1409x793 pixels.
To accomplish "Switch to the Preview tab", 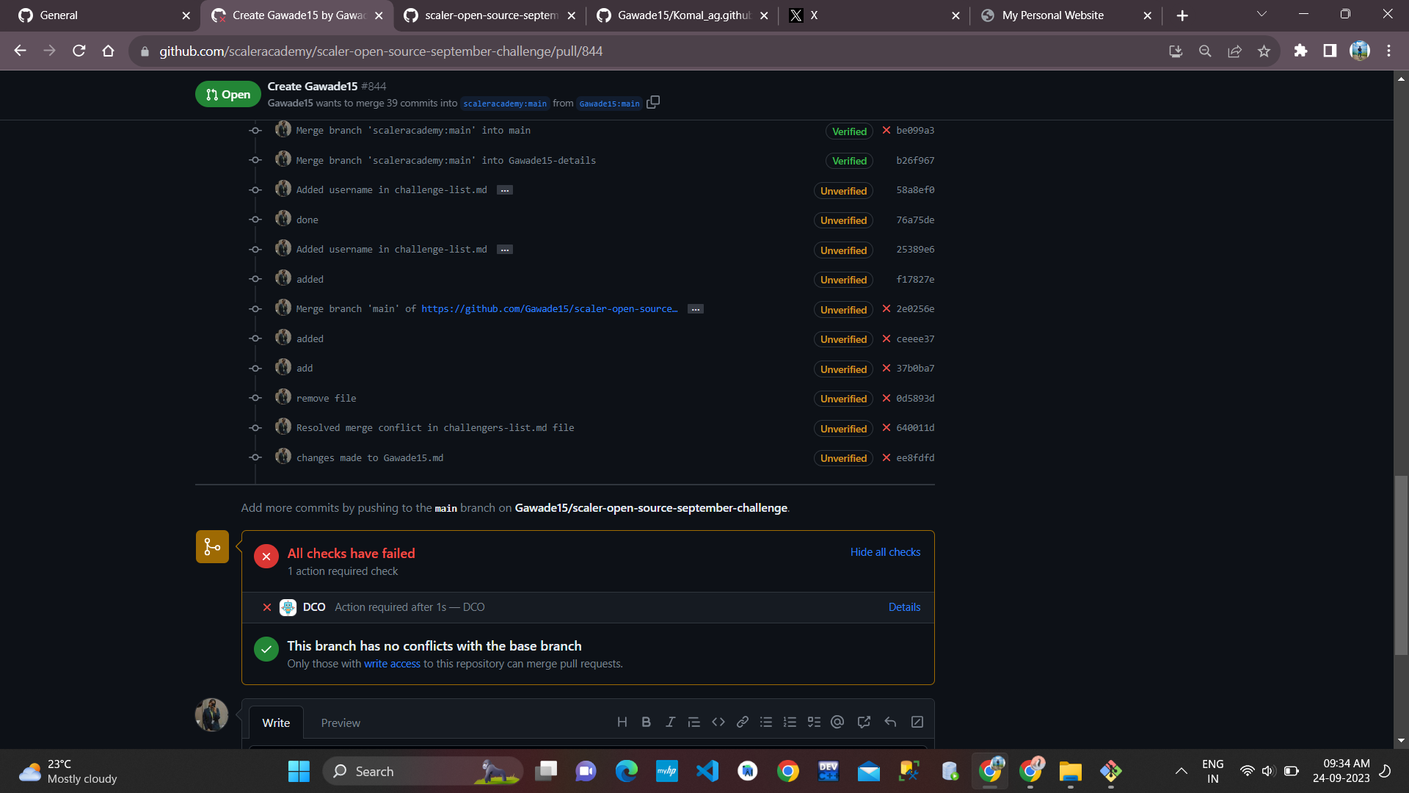I will [x=341, y=723].
